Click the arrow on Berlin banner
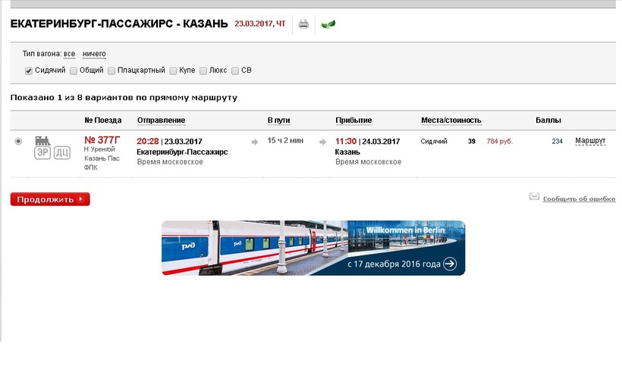Screen dimensions: 622x369 point(450,264)
